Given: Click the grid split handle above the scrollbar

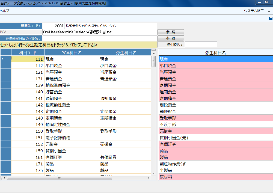Looking at the screenshot, I should click(153, 50).
